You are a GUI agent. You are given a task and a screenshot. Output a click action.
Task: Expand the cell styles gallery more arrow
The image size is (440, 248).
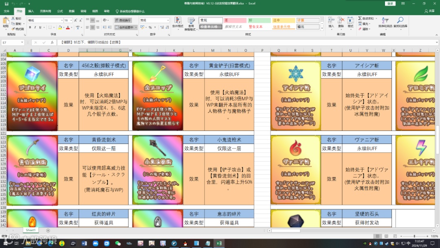click(x=322, y=29)
